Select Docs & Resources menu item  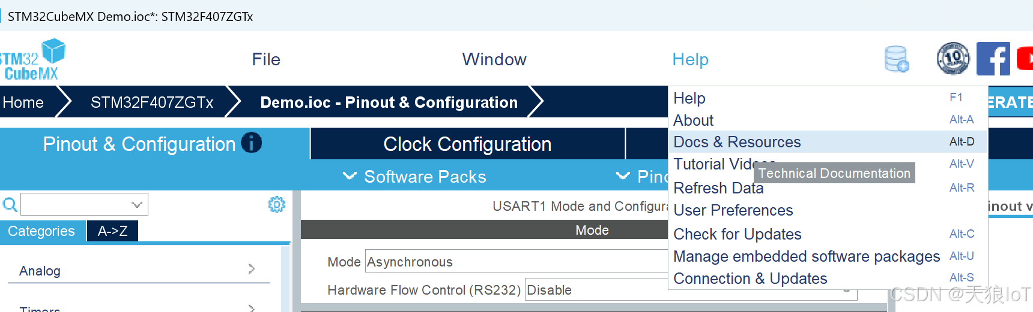click(828, 142)
